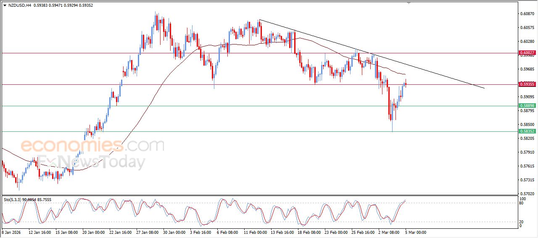Image resolution: width=538 pixels, height=238 pixels.
Task: Click the 0.59095 price axis value
Action: 527,97
